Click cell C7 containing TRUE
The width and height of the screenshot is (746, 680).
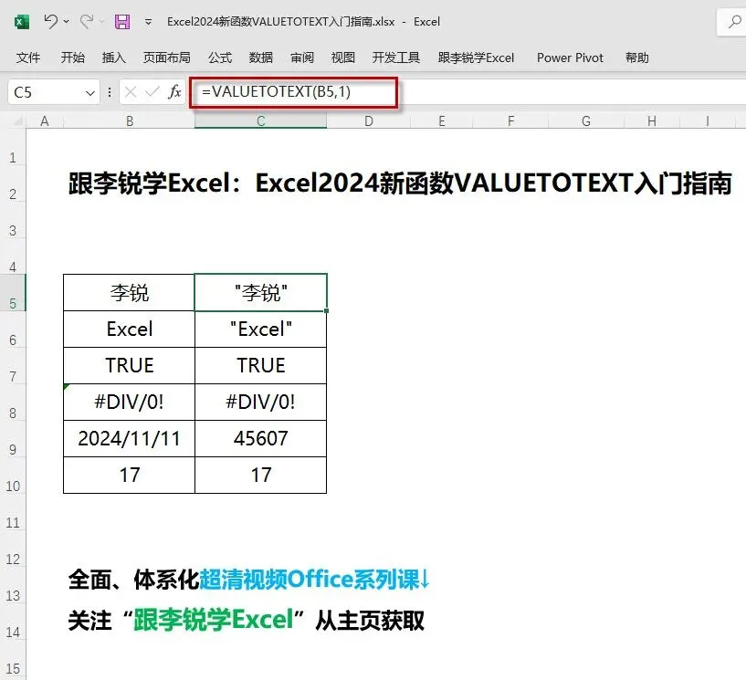[261, 365]
